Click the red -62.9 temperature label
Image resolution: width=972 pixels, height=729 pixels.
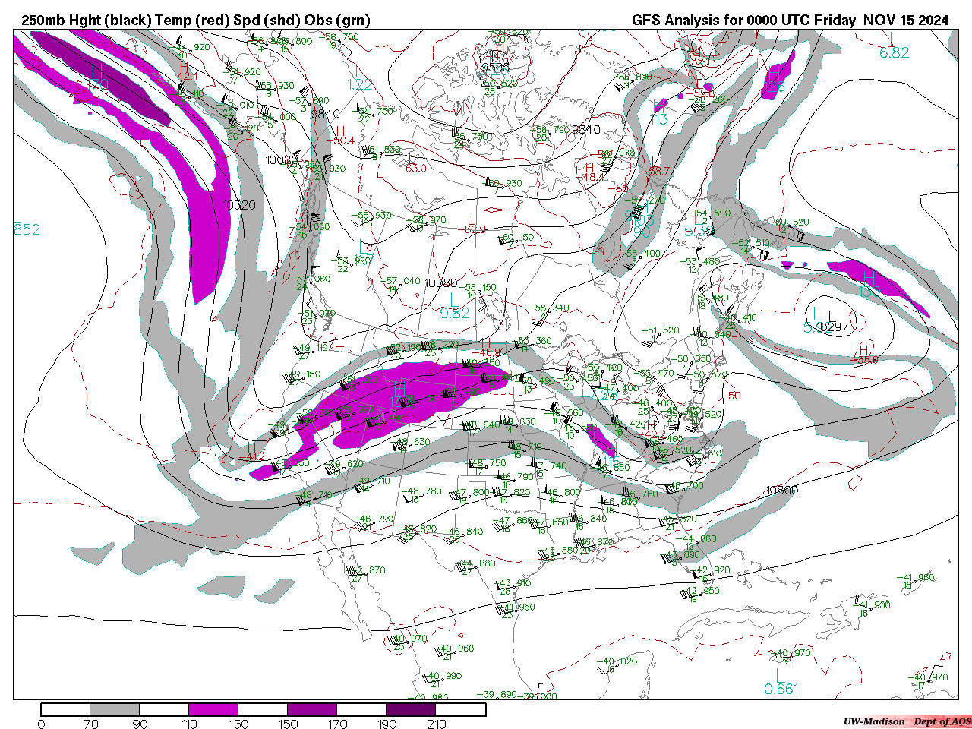coord(474,229)
